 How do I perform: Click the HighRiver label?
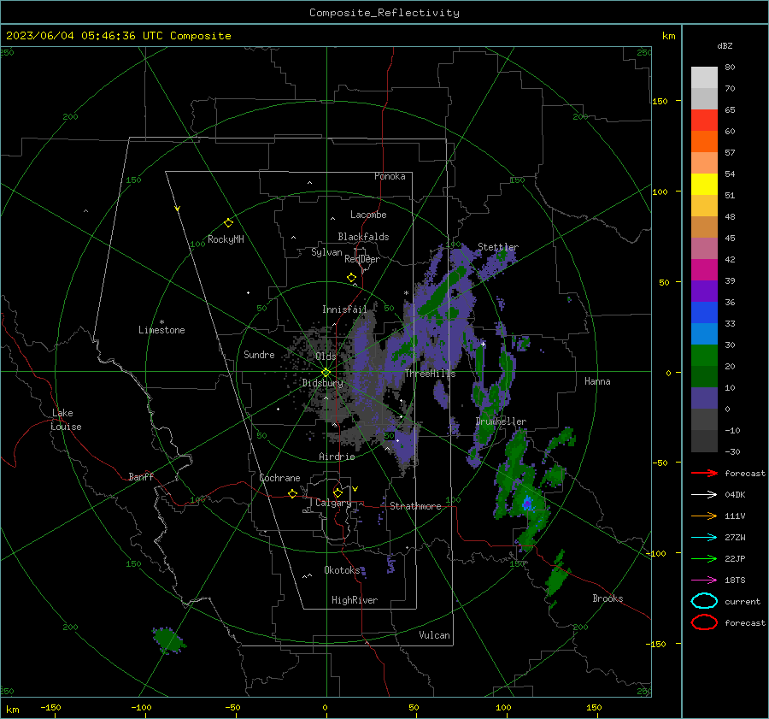355,600
